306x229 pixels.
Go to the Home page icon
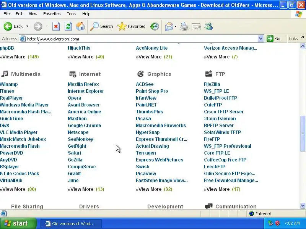(80, 26)
